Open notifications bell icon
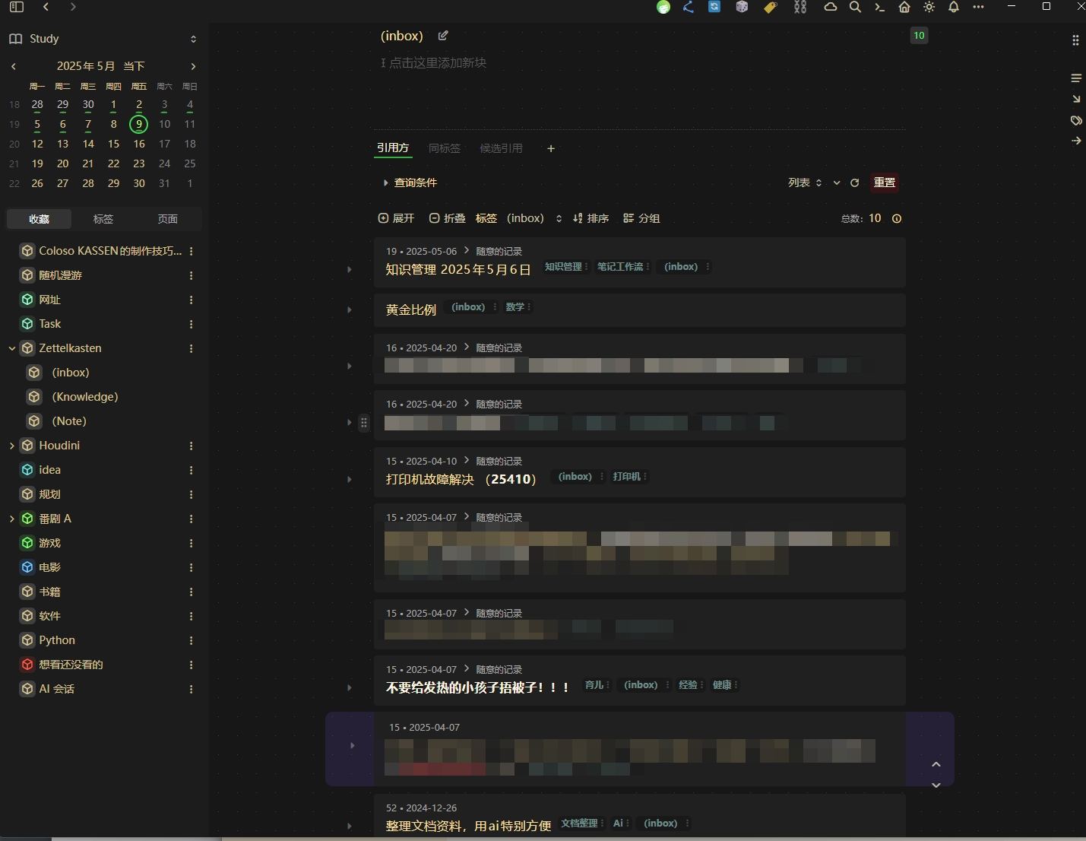 click(x=954, y=7)
